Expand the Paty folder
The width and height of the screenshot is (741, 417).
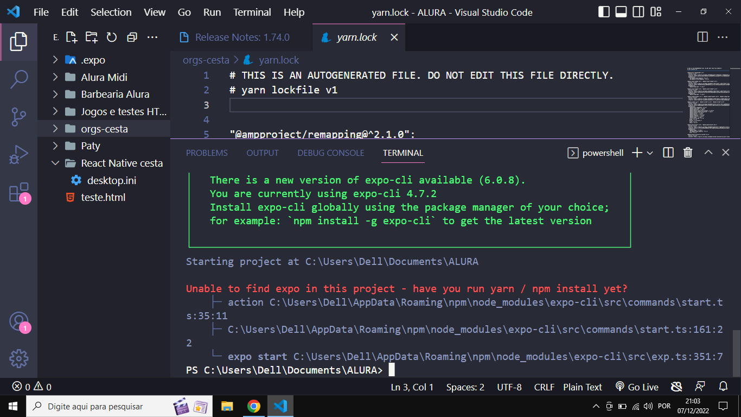(x=104, y=146)
